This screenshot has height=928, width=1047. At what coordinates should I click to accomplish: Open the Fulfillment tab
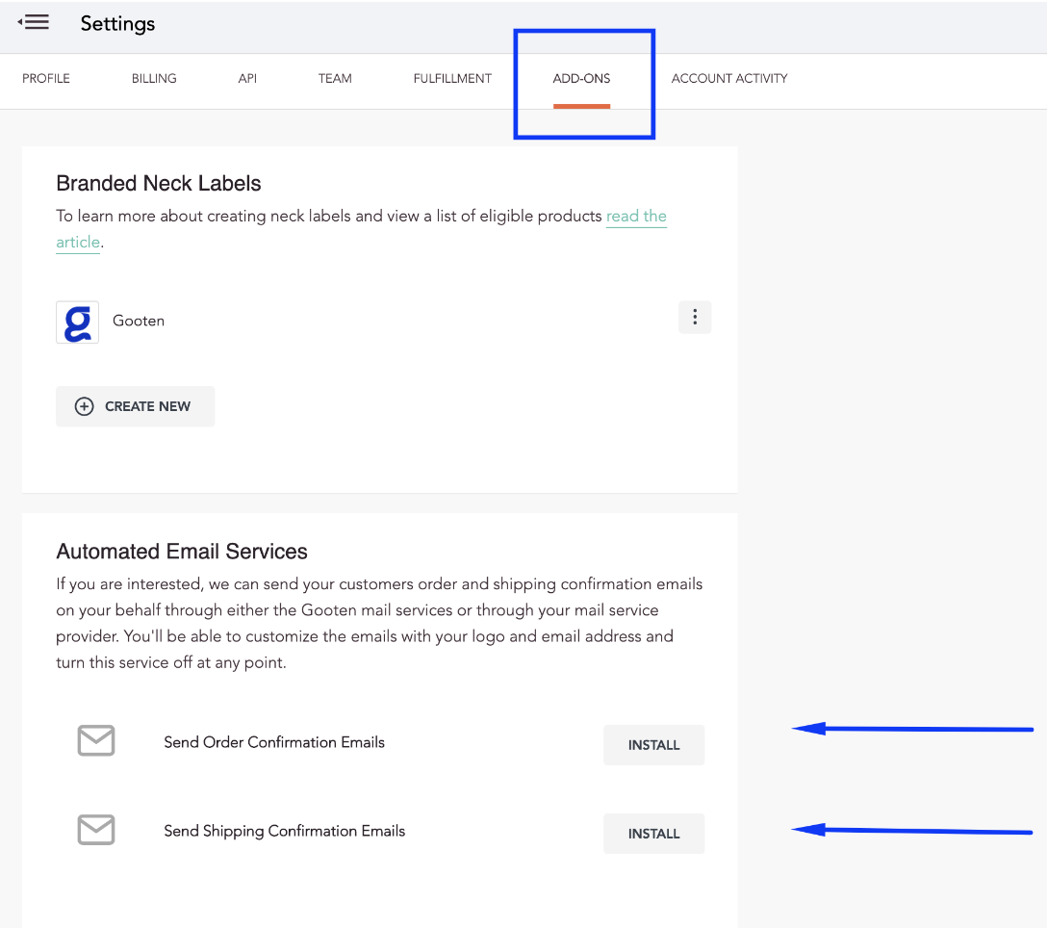click(x=452, y=78)
